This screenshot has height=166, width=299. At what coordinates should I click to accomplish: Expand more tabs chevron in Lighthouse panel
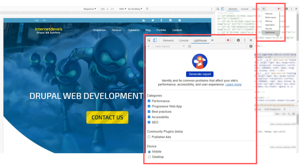pos(212,40)
